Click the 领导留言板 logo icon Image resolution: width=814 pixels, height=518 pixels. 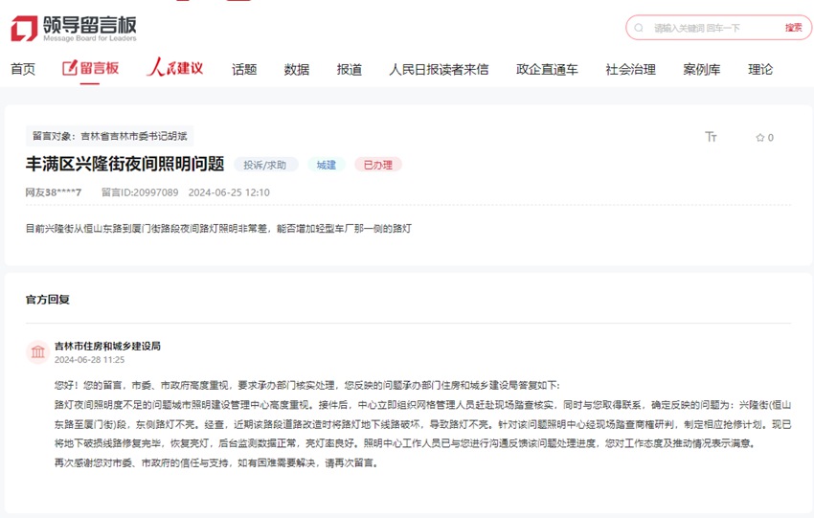pyautogui.click(x=24, y=29)
